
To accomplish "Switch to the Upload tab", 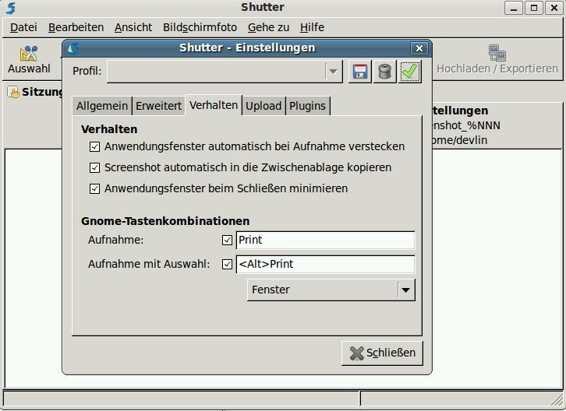I will click(264, 106).
